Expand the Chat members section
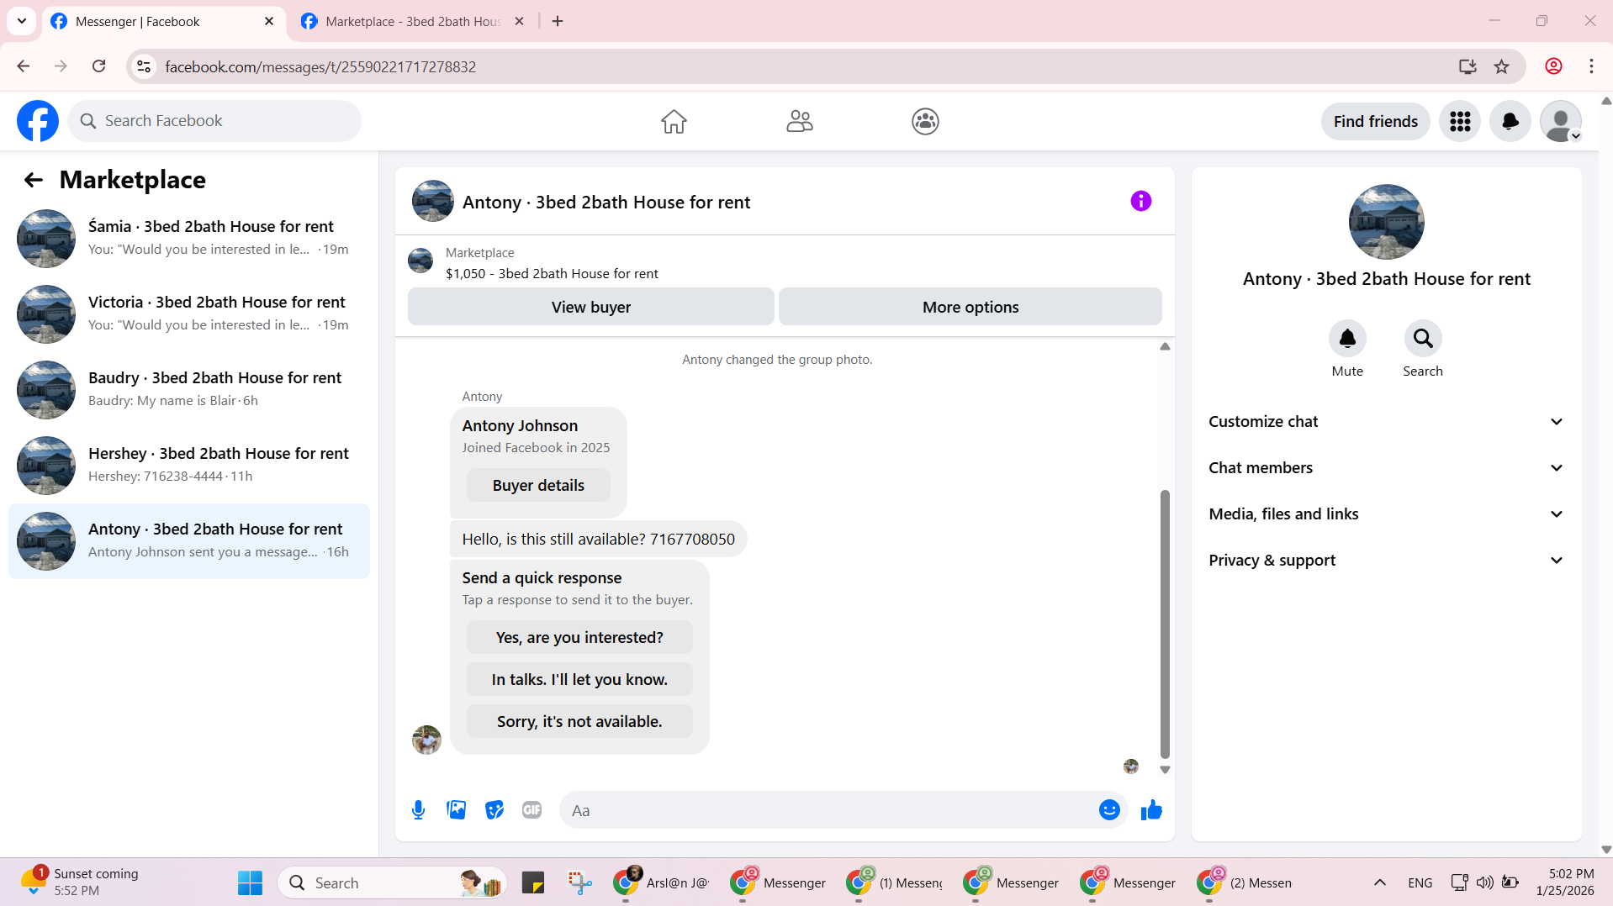Image resolution: width=1613 pixels, height=906 pixels. click(1386, 468)
